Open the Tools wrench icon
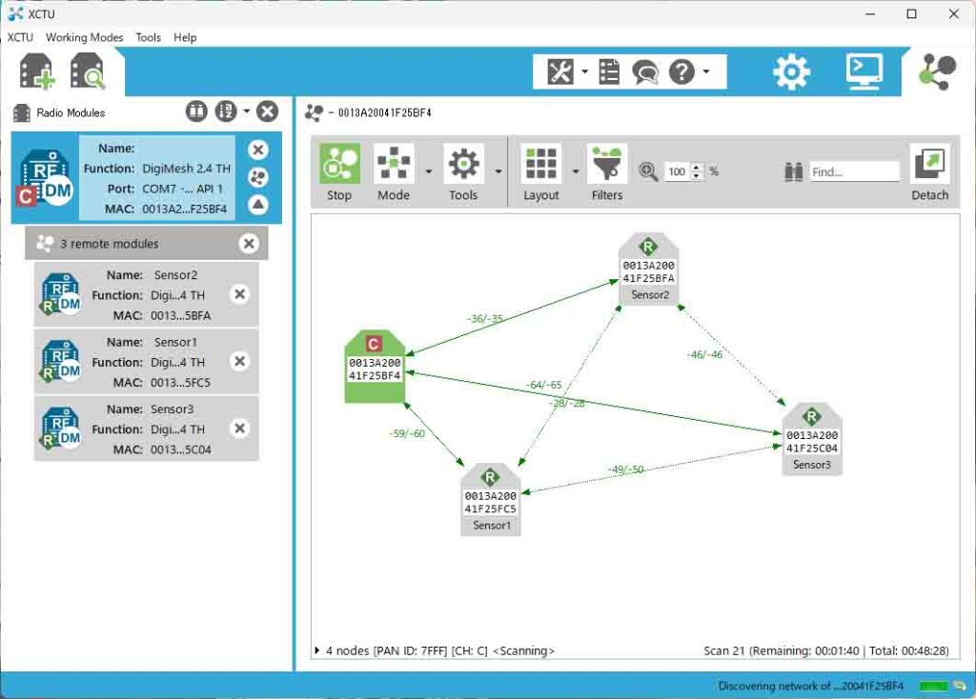976x699 pixels. (560, 72)
